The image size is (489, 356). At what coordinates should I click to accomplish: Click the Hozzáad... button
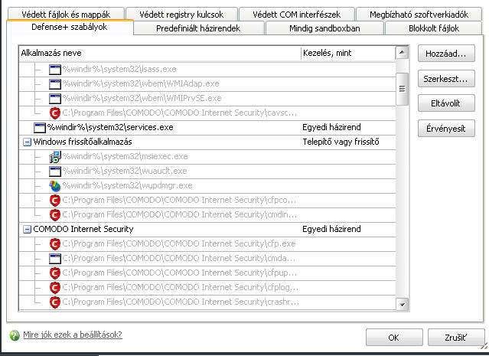point(446,54)
